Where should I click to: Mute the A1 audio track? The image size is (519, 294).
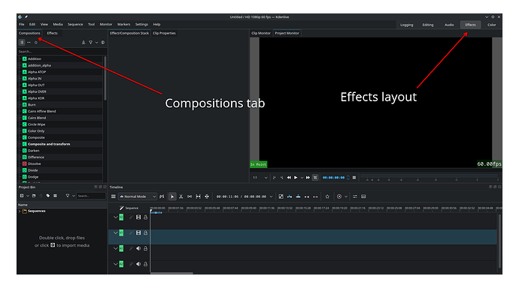click(138, 248)
